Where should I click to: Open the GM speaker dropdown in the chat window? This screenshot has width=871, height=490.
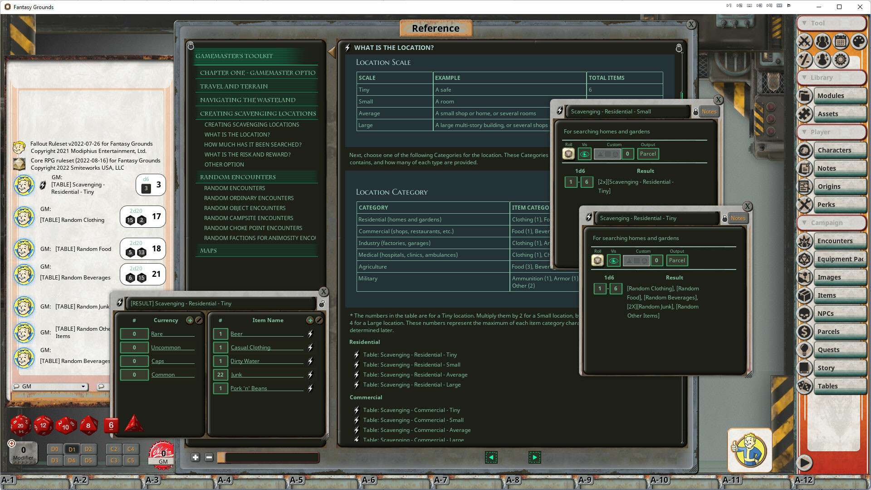point(82,387)
